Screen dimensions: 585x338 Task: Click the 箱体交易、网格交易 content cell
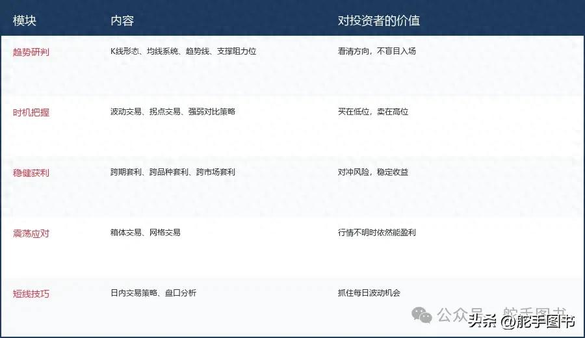point(146,233)
